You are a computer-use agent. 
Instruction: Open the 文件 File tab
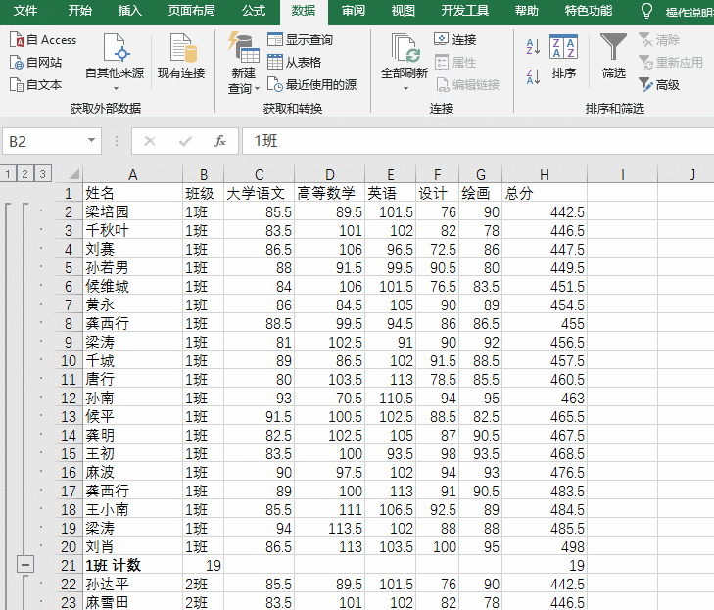25,11
